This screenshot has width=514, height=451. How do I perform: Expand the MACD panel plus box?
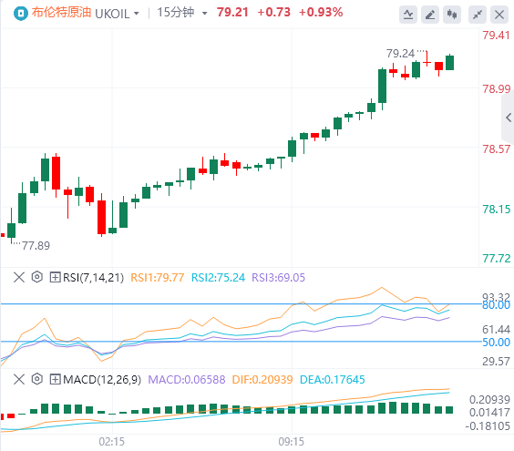(55, 379)
